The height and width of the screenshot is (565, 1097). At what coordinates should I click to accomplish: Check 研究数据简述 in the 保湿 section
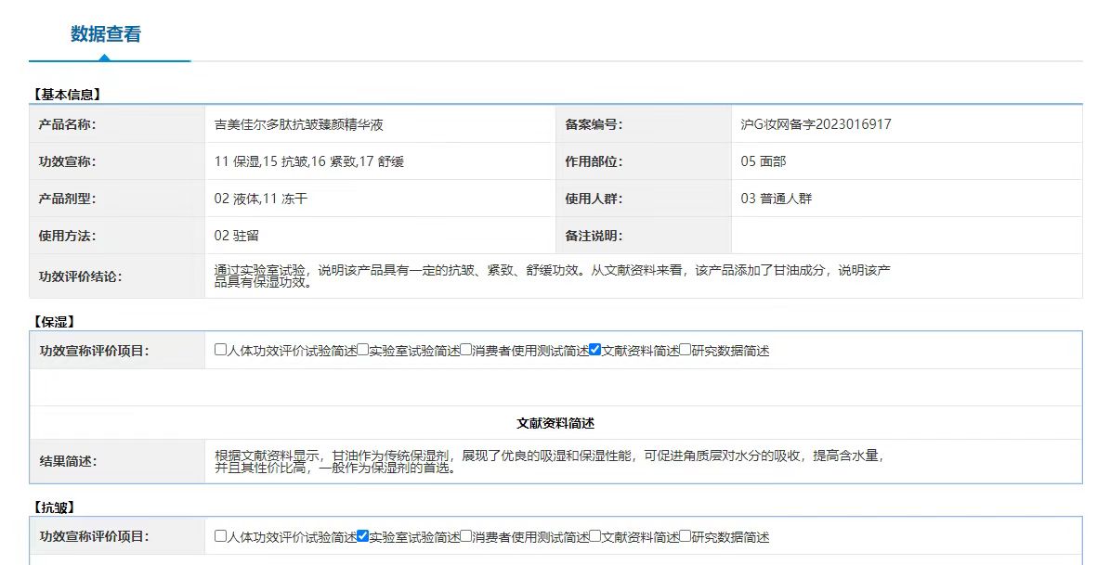pyautogui.click(x=686, y=350)
